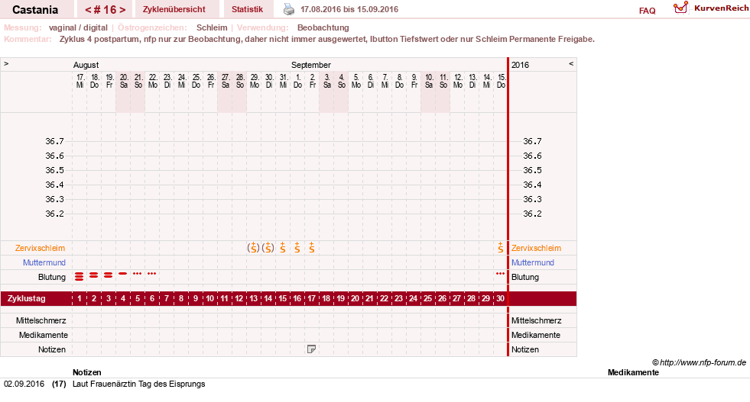The image size is (750, 402).
Task: Select cycle day 1 in the Zyklustag bar
Action: click(x=80, y=298)
